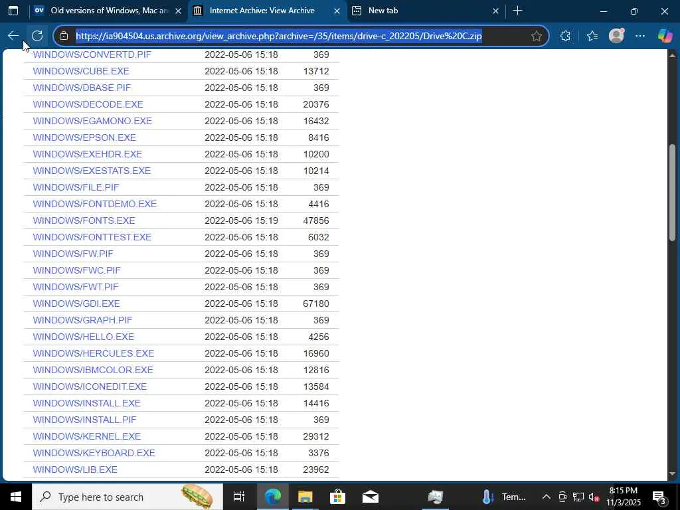
Task: Open the WINDOWS/EGAMONO.EXE link
Action: point(92,121)
